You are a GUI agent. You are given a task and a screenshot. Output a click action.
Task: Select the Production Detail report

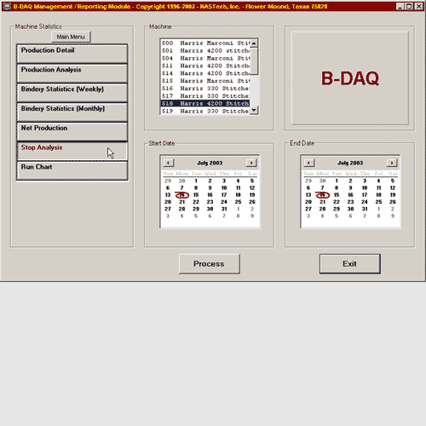pyautogui.click(x=72, y=54)
